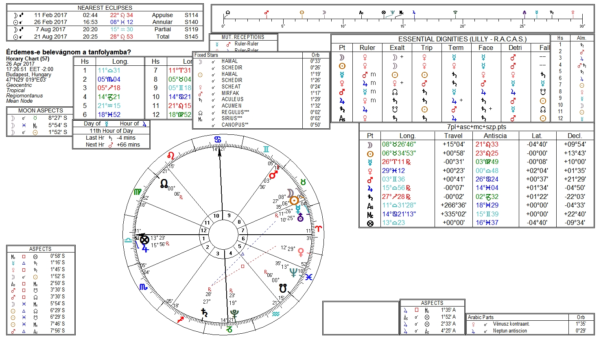Select the pink Venus glyph in the wheel

pyautogui.click(x=301, y=252)
